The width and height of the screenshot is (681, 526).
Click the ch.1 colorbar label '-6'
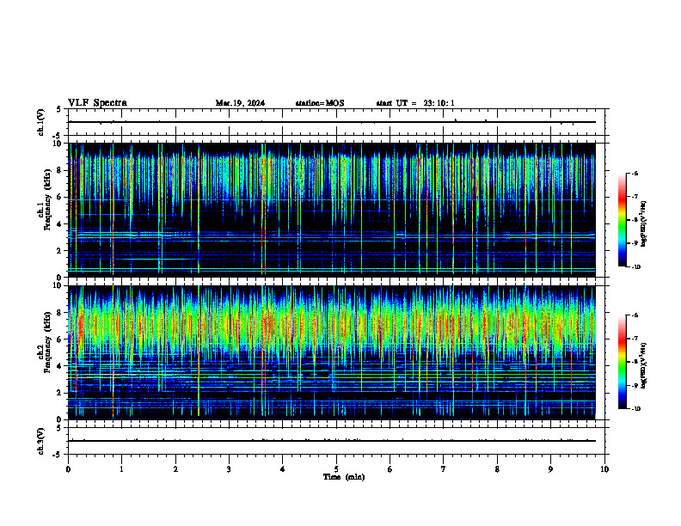click(635, 174)
